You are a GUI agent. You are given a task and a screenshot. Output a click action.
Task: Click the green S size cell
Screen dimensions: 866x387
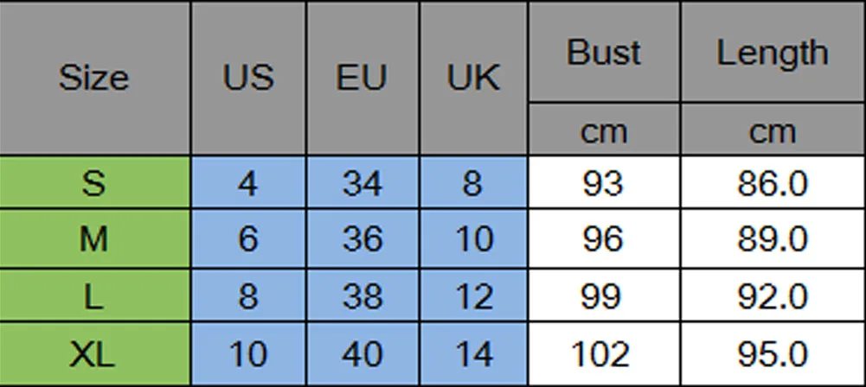coord(94,182)
